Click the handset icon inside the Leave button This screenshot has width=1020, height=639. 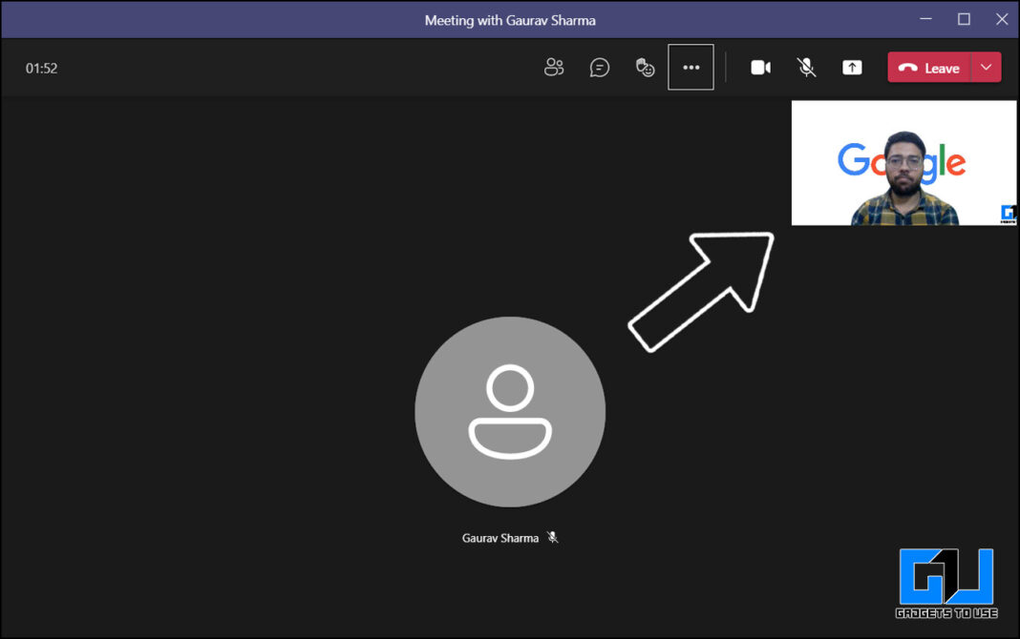(x=909, y=68)
